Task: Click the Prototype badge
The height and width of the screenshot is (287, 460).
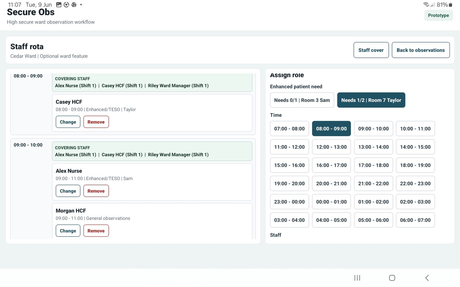Action: (x=438, y=15)
